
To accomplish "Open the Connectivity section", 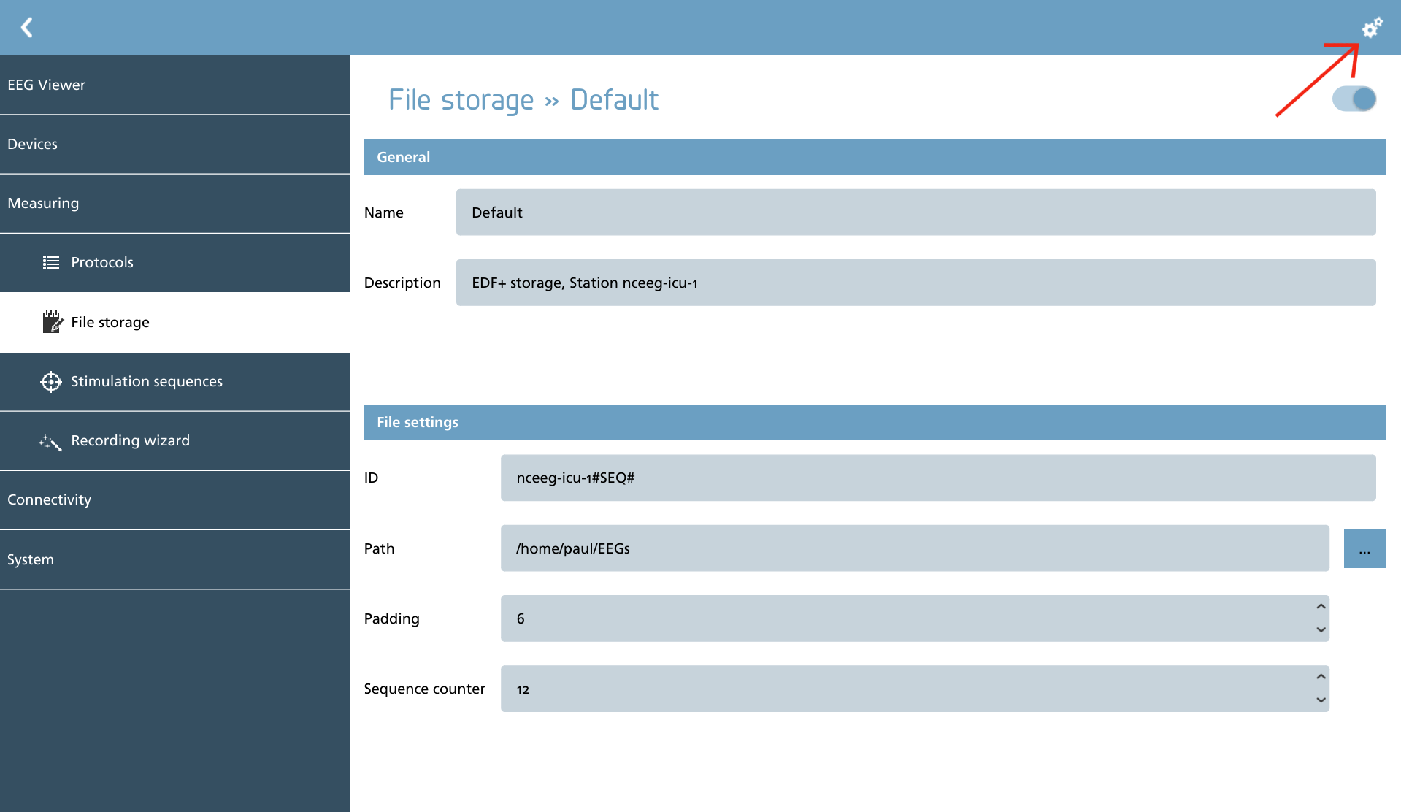I will click(x=175, y=500).
